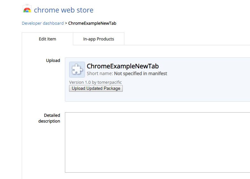The height and width of the screenshot is (179, 250).
Task: Click the puzzle piece extension icon
Action: tap(77, 70)
